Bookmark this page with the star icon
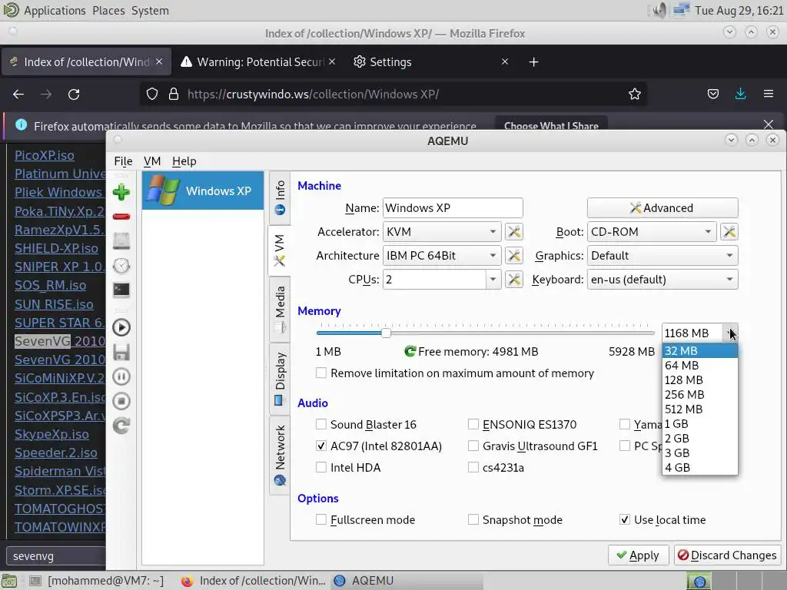787x590 pixels. pyautogui.click(x=634, y=94)
